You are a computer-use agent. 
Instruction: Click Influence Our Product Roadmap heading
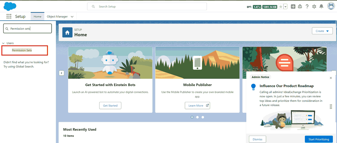click(x=287, y=86)
